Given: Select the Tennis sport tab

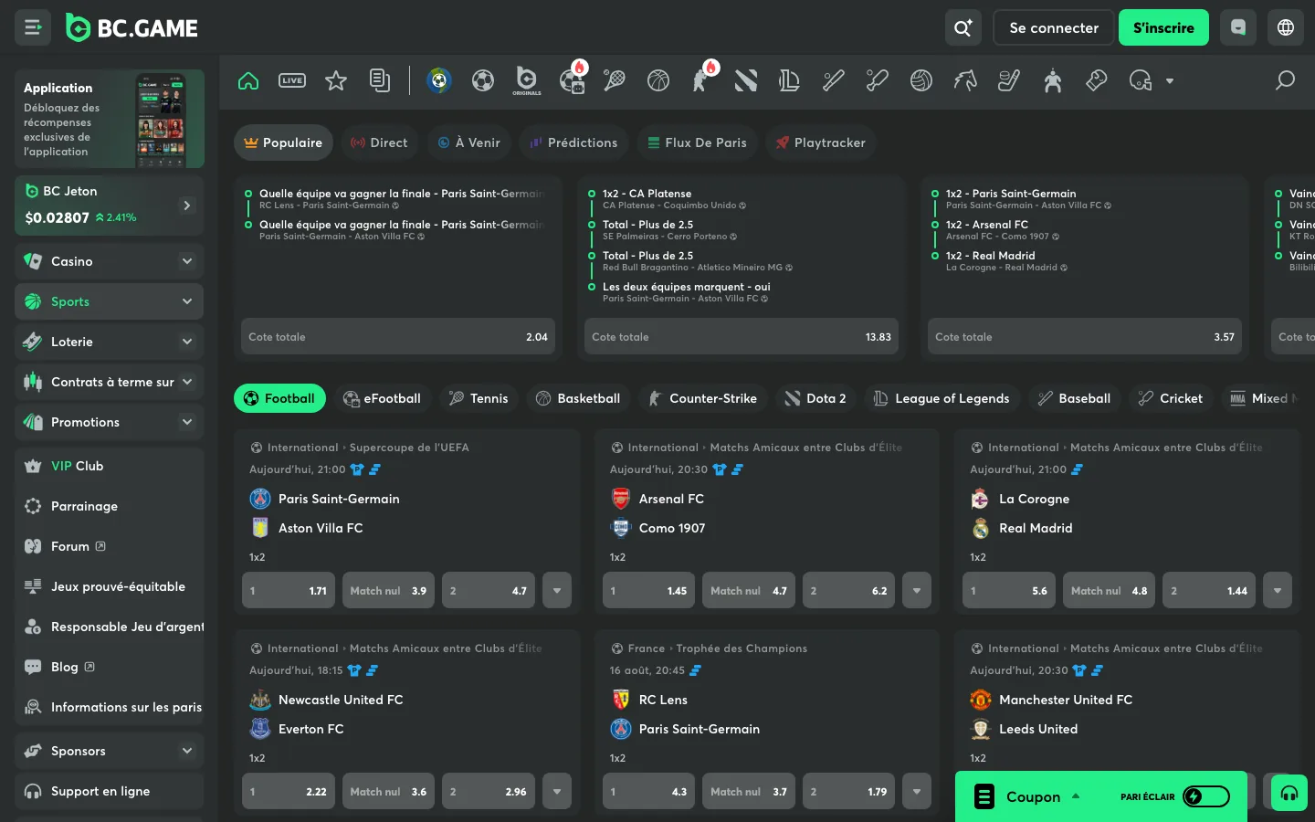Looking at the screenshot, I should pos(479,398).
